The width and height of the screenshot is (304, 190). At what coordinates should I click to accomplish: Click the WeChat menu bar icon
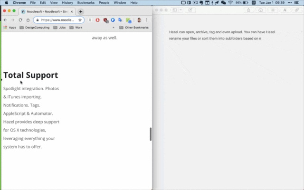(x=223, y=3)
